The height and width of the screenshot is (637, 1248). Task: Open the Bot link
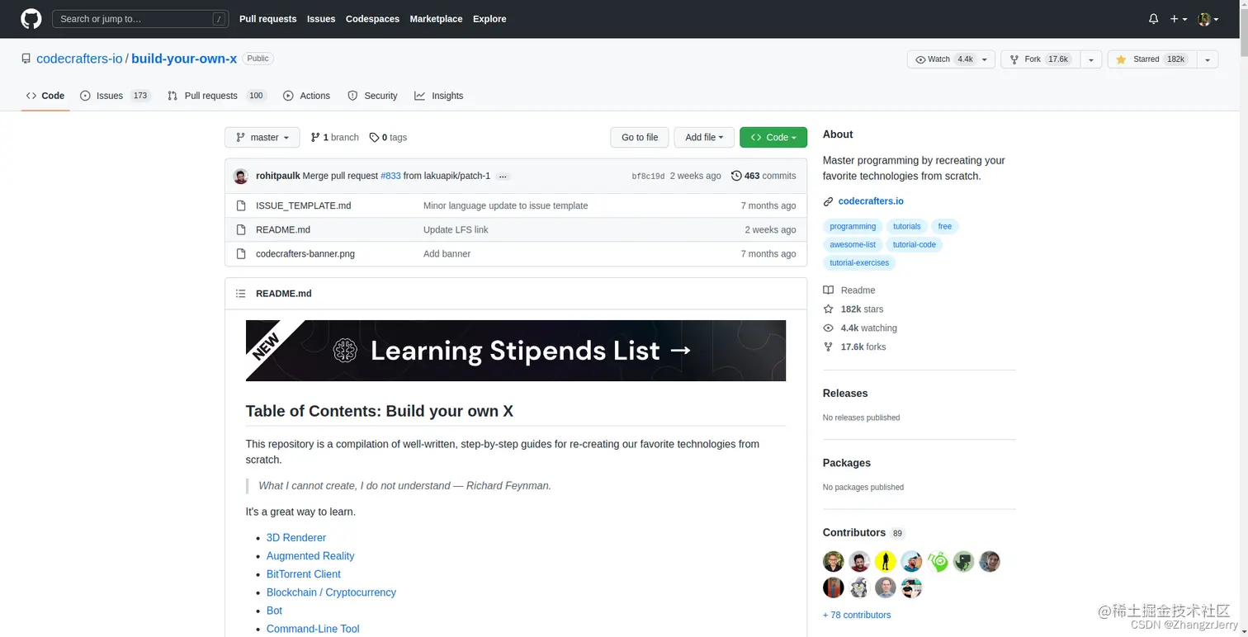[x=274, y=611]
